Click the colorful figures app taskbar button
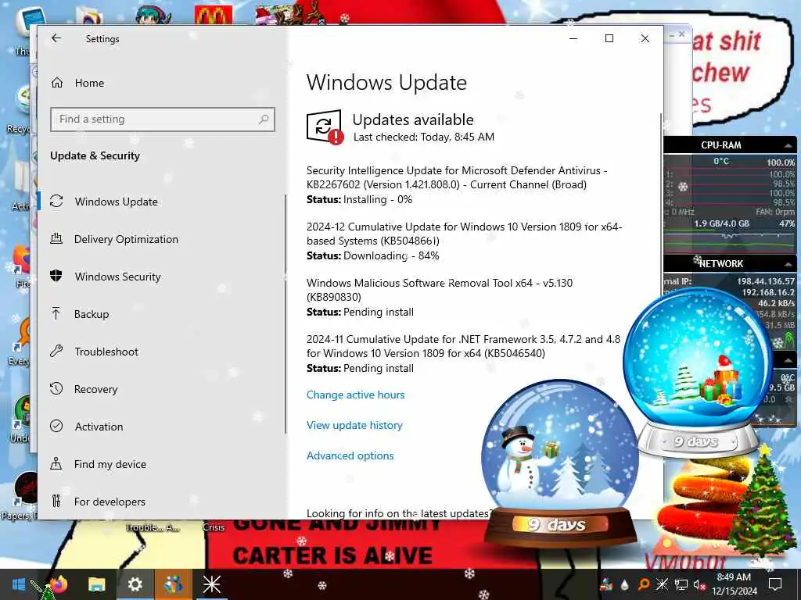The image size is (801, 600). pyautogui.click(x=173, y=584)
